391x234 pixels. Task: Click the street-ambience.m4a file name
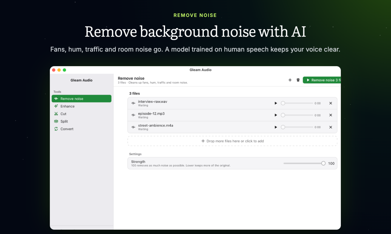point(156,126)
